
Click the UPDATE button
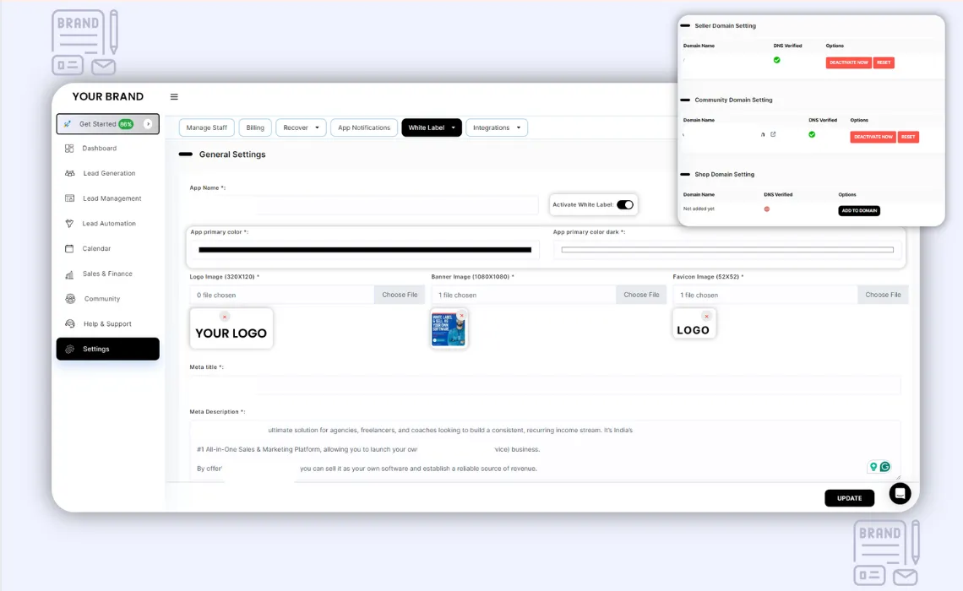(x=849, y=498)
